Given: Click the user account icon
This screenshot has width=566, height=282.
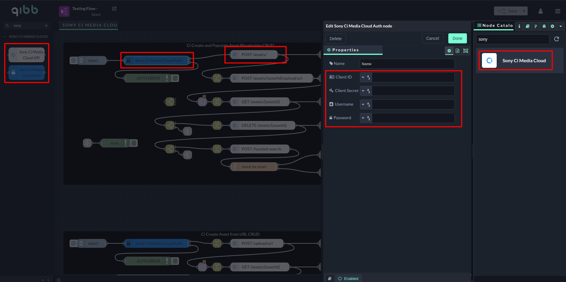Looking at the screenshot, I should coord(540,11).
